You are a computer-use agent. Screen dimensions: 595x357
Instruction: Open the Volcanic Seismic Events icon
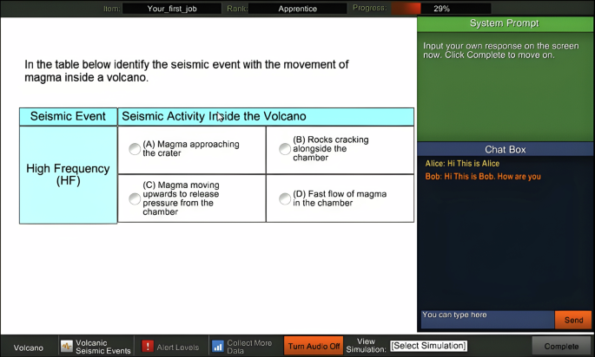(x=67, y=347)
